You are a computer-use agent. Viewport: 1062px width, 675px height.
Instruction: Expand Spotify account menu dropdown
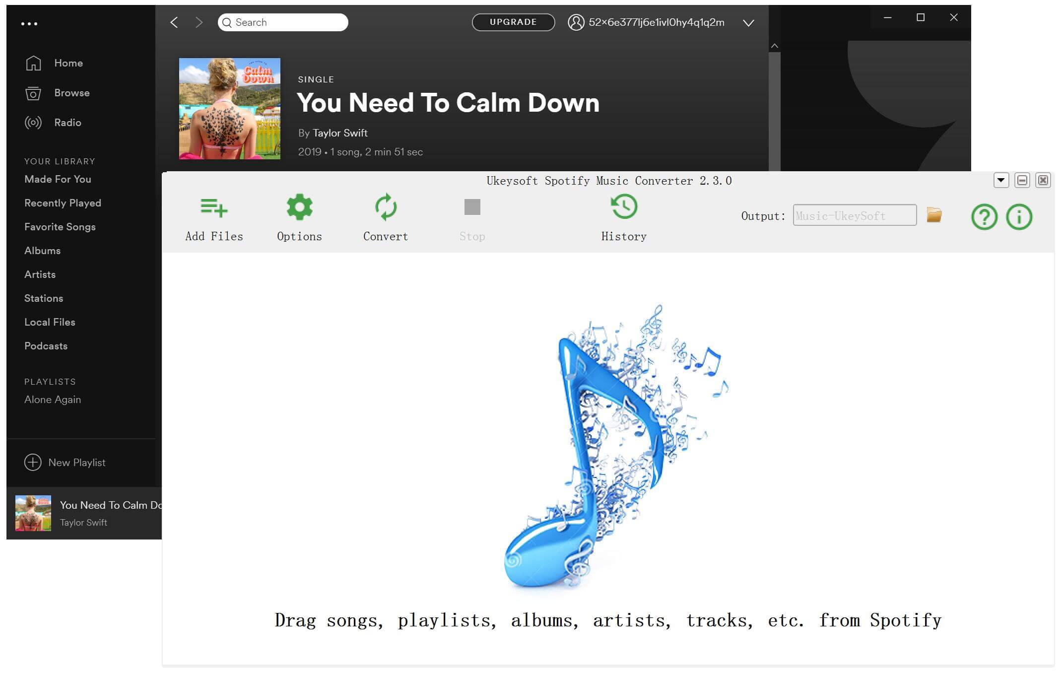click(748, 22)
